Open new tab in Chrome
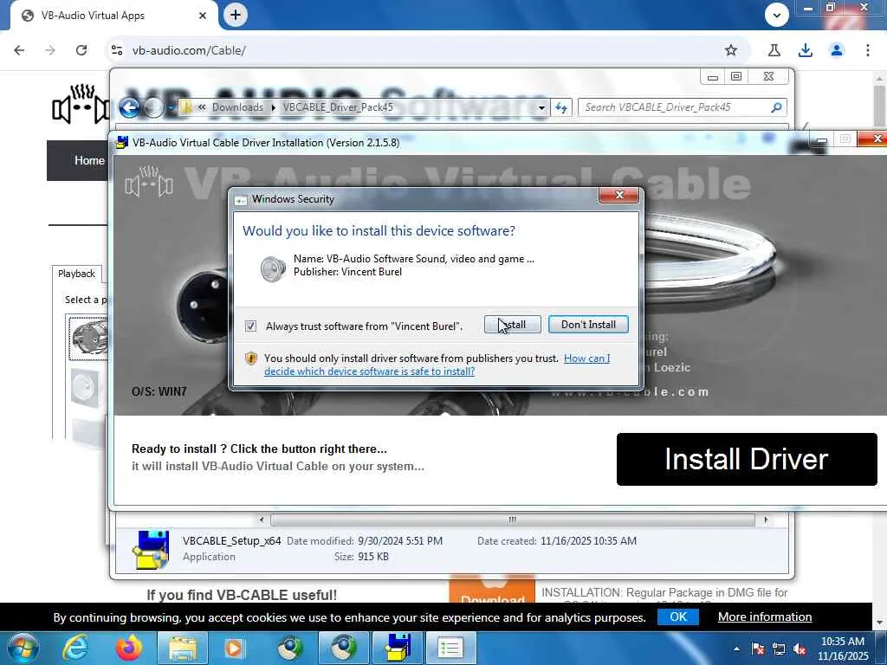 (236, 15)
